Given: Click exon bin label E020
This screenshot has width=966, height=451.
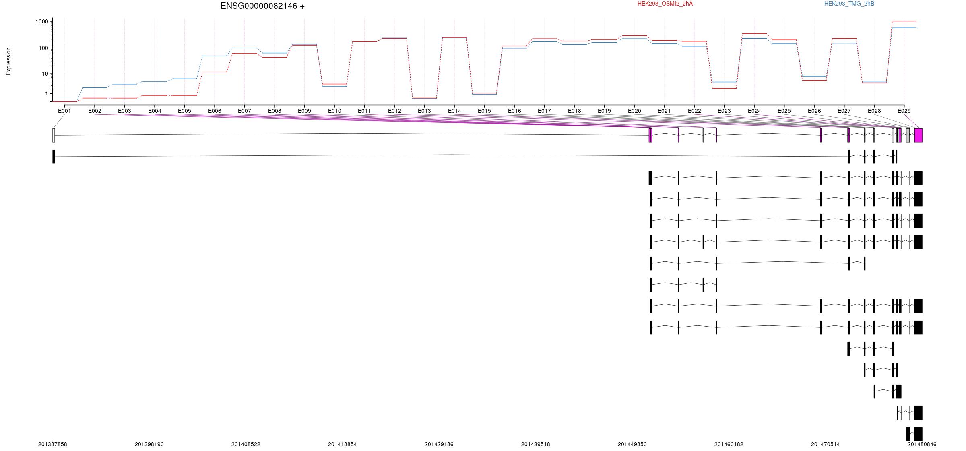Looking at the screenshot, I should coord(634,111).
